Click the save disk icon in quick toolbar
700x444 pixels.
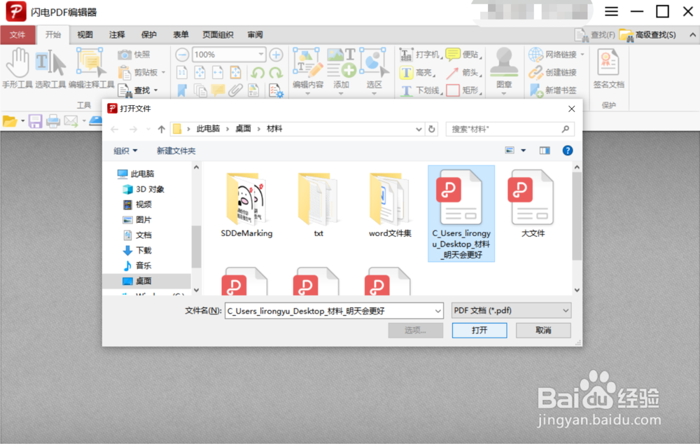point(35,121)
